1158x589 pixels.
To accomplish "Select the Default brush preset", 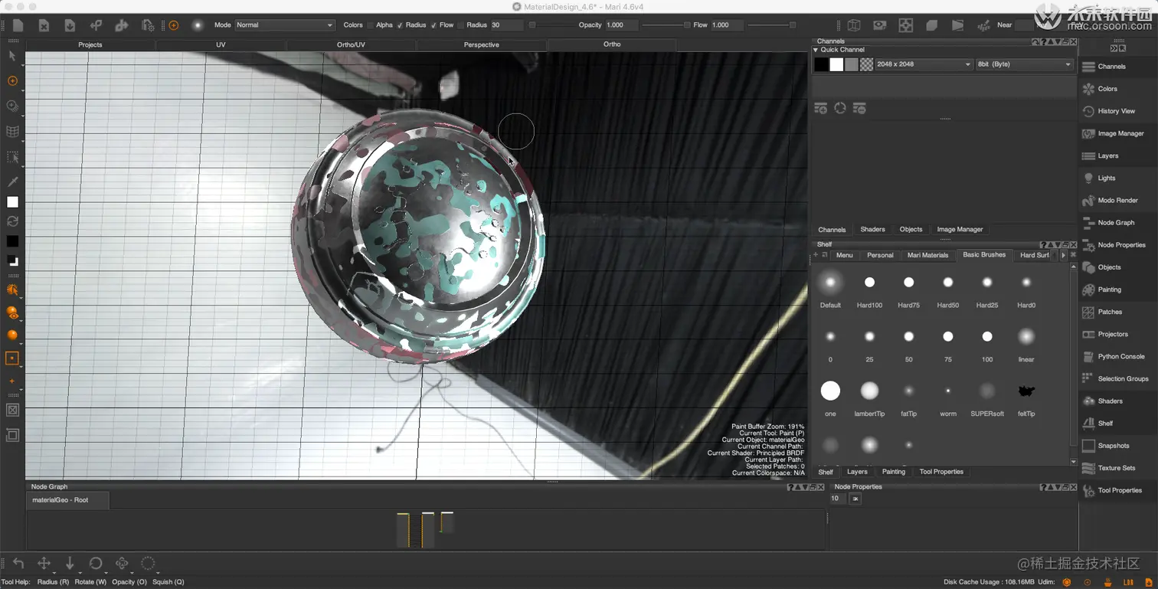I will point(830,290).
